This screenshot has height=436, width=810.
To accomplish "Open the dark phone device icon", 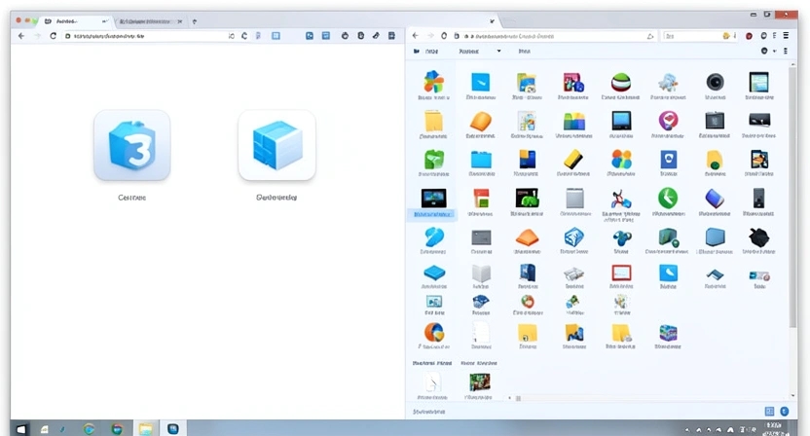I will (x=758, y=198).
